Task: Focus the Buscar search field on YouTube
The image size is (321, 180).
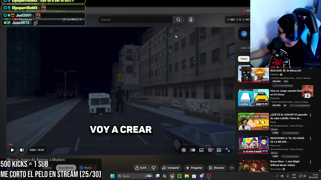Action: [x=135, y=20]
